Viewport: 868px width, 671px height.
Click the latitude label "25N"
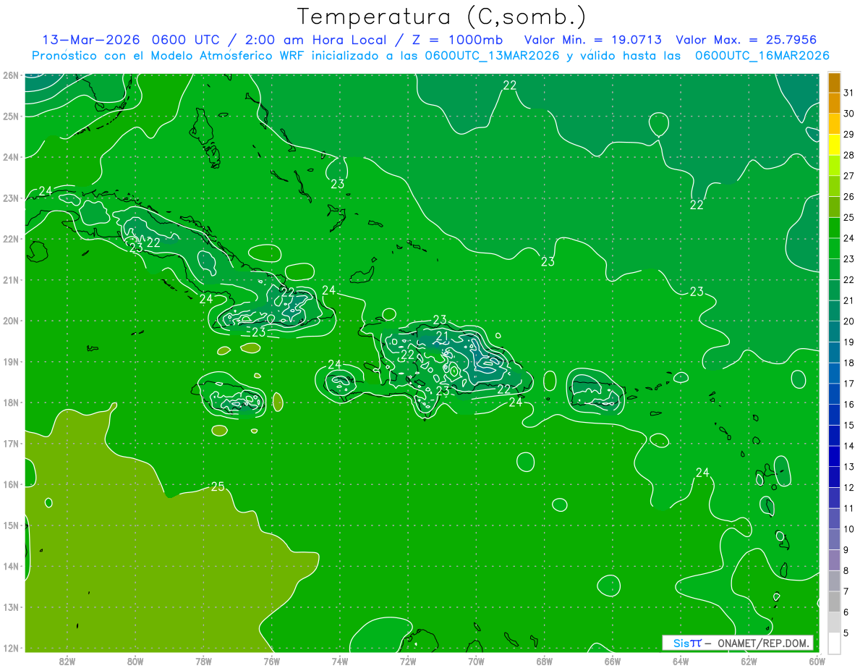[11, 117]
